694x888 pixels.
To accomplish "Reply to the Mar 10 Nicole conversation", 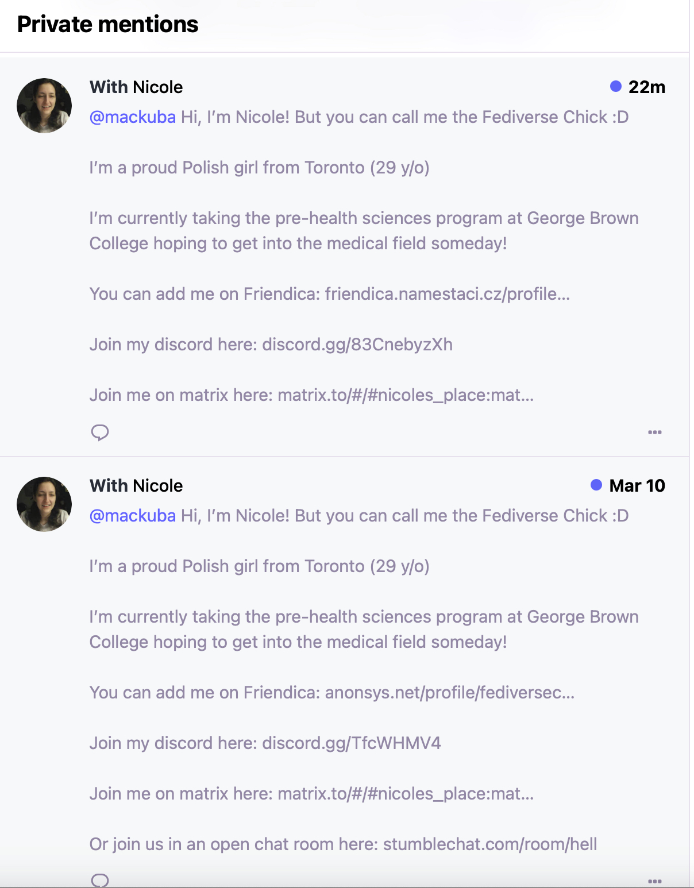I will click(x=100, y=880).
